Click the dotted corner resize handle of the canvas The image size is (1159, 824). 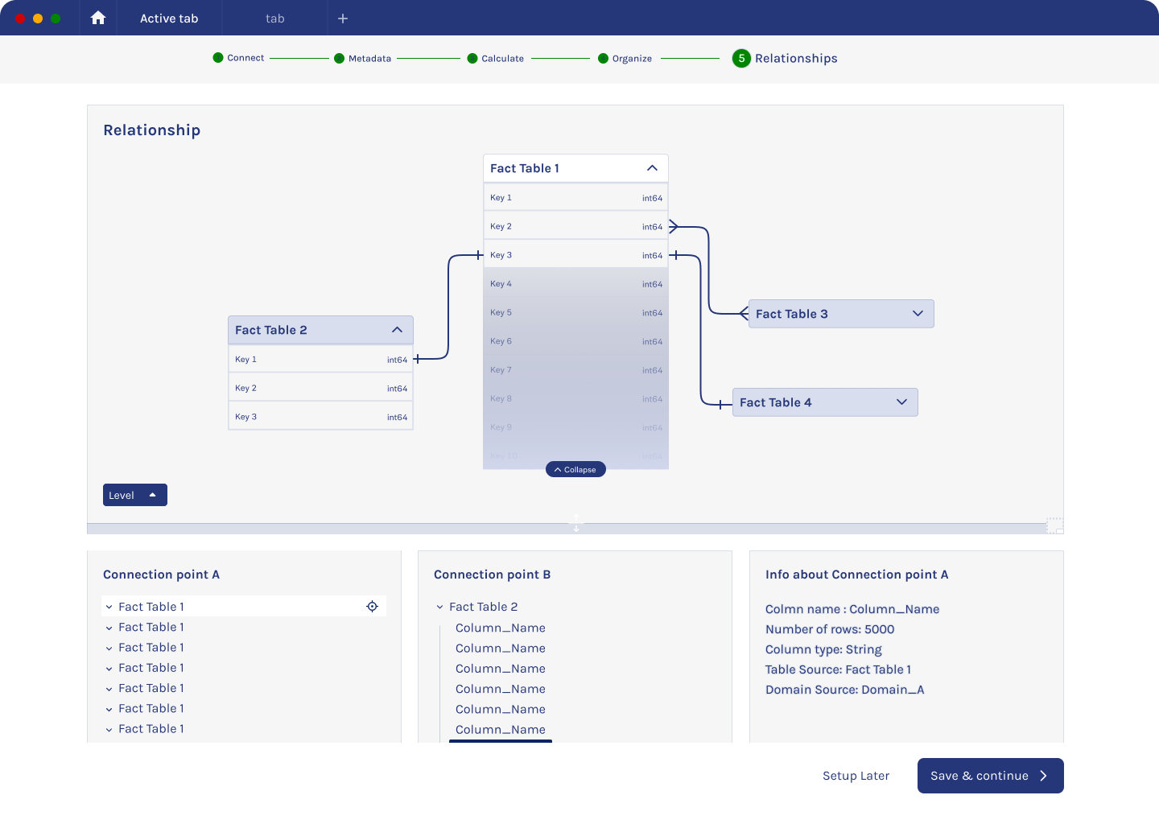pos(1054,525)
